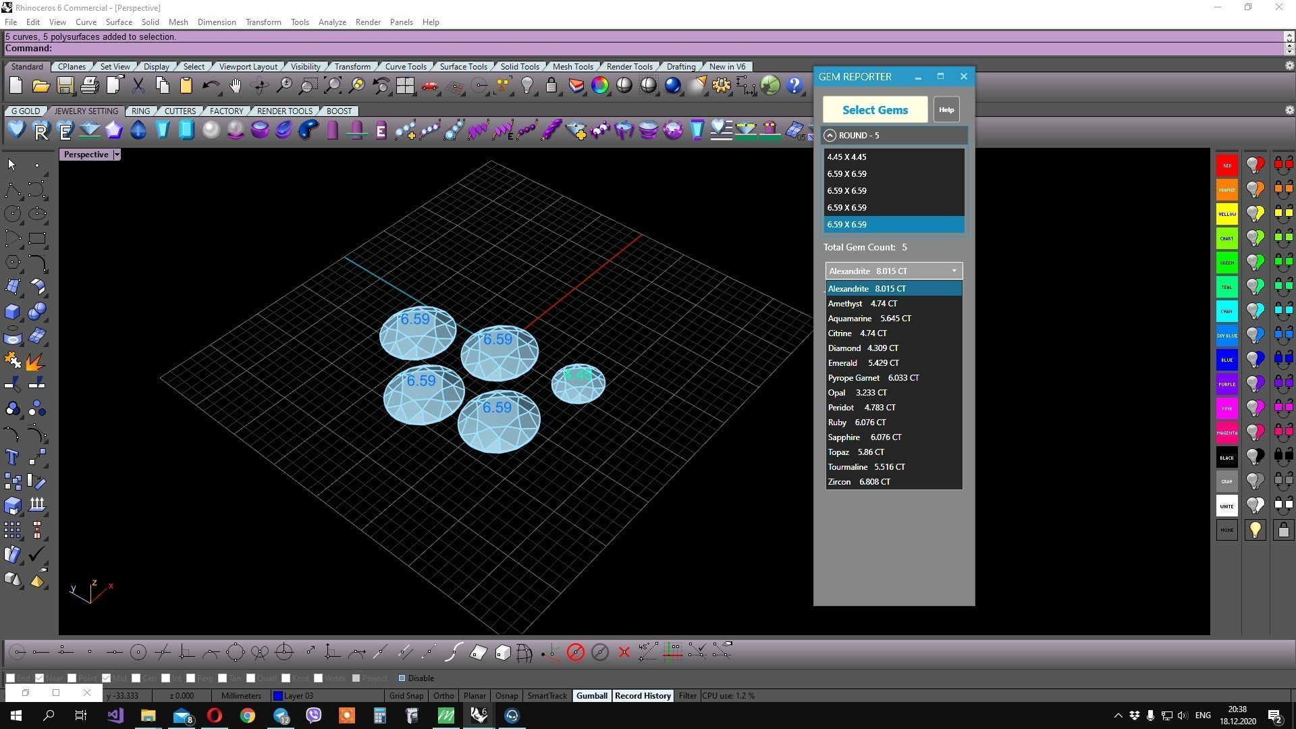Open the color wheel icon
Image resolution: width=1296 pixels, height=729 pixels.
[599, 86]
